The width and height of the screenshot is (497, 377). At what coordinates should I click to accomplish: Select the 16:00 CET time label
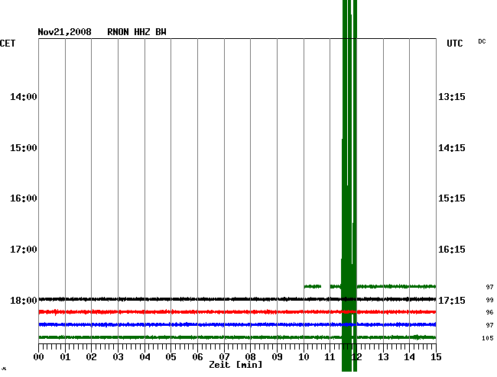(x=24, y=198)
